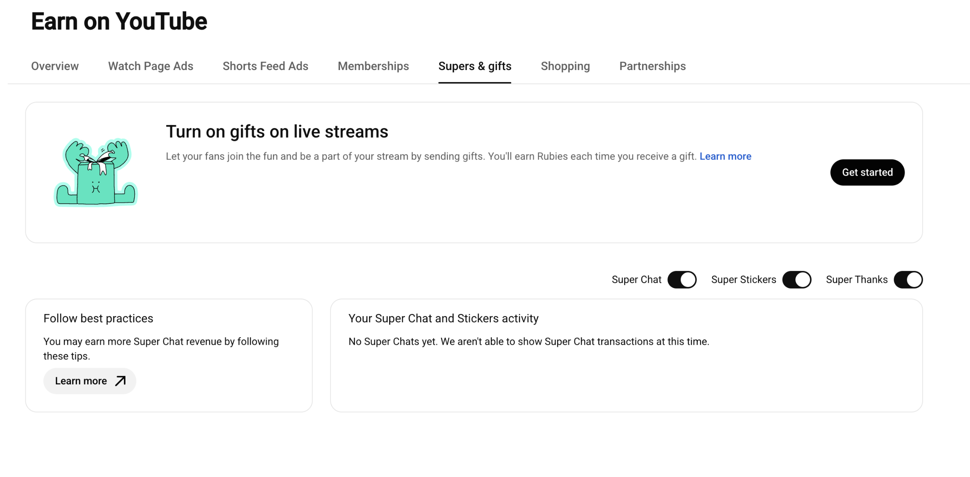Screen dimensions: 970x477
Task: Select the Supers & gifts tab
Action: click(x=475, y=66)
